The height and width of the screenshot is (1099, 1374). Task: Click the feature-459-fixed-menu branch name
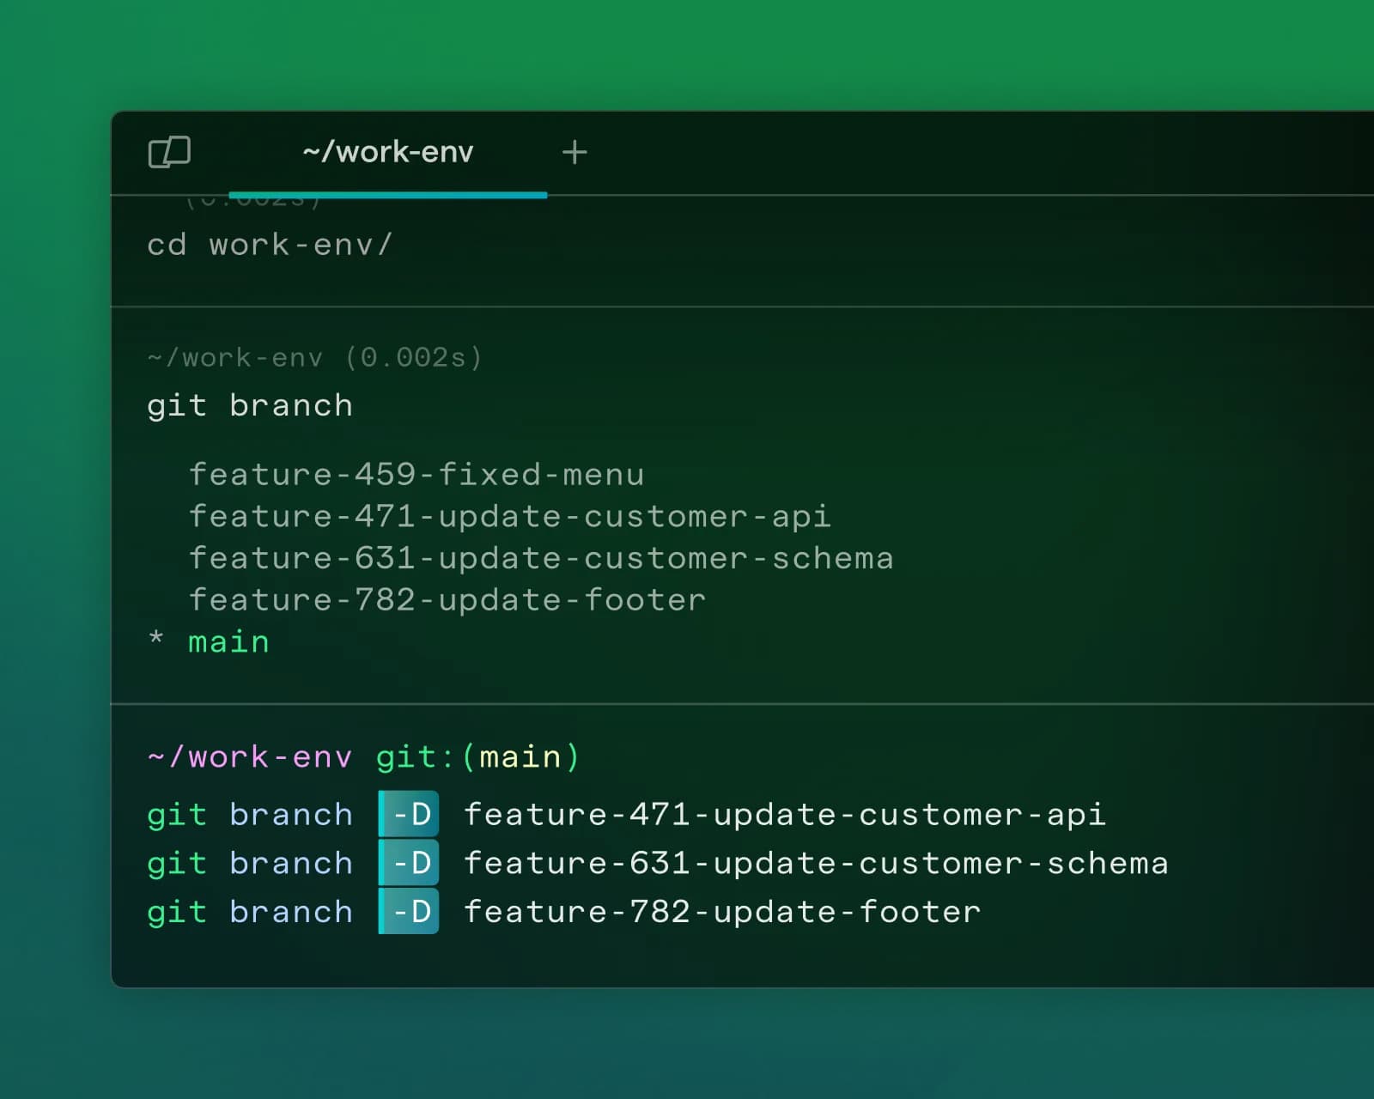[x=416, y=474]
